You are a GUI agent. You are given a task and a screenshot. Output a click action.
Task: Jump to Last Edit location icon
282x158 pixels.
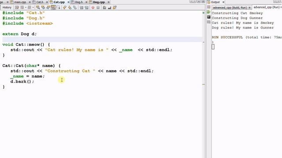(x=17, y=7)
